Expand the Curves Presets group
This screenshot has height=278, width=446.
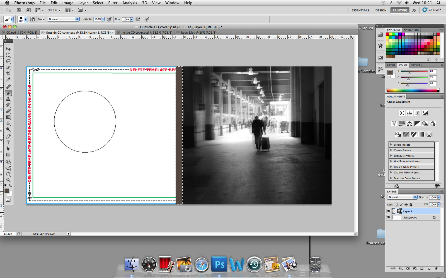[391, 150]
